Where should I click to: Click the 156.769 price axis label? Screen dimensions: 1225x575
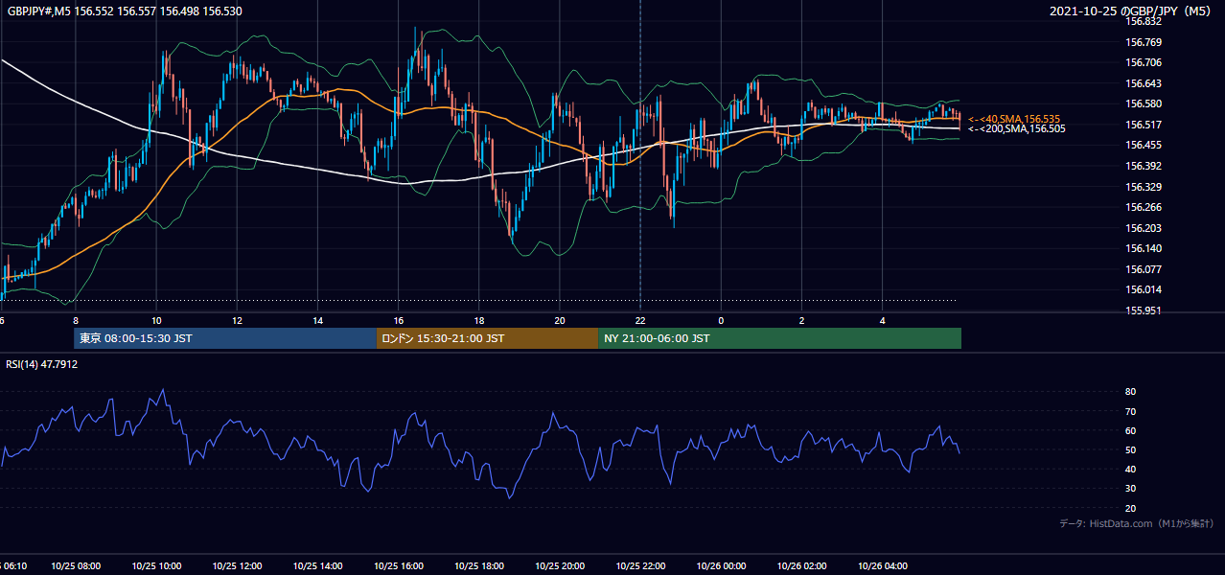pos(1144,42)
